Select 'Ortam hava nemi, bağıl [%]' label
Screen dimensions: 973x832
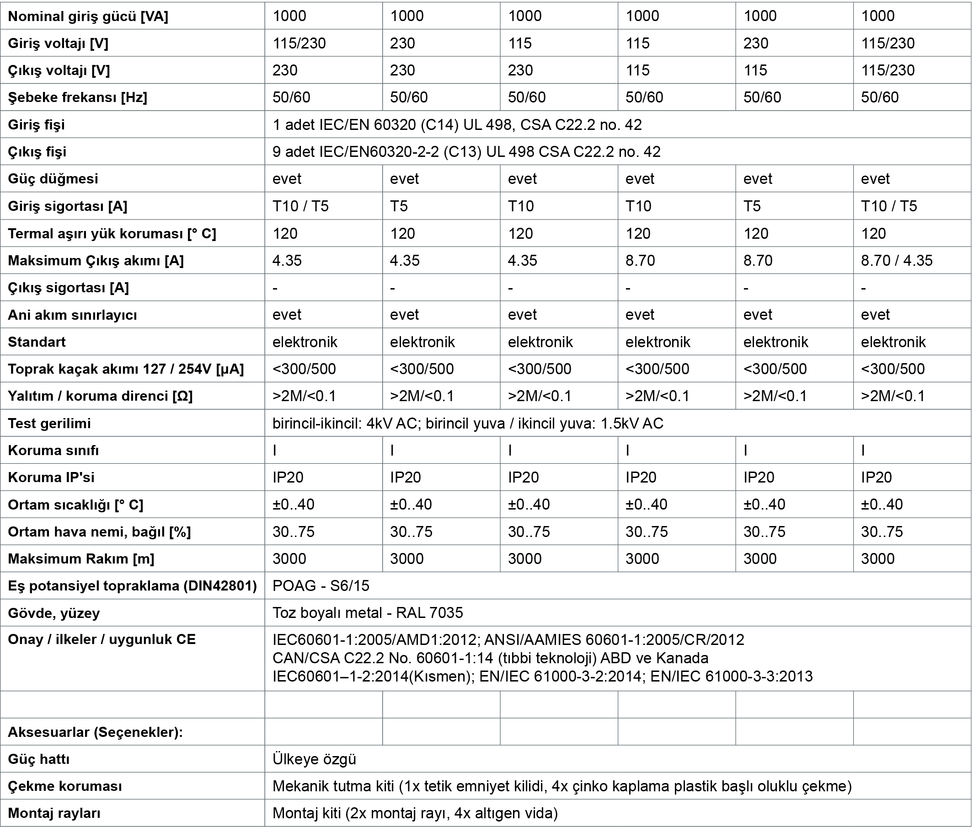(x=100, y=532)
